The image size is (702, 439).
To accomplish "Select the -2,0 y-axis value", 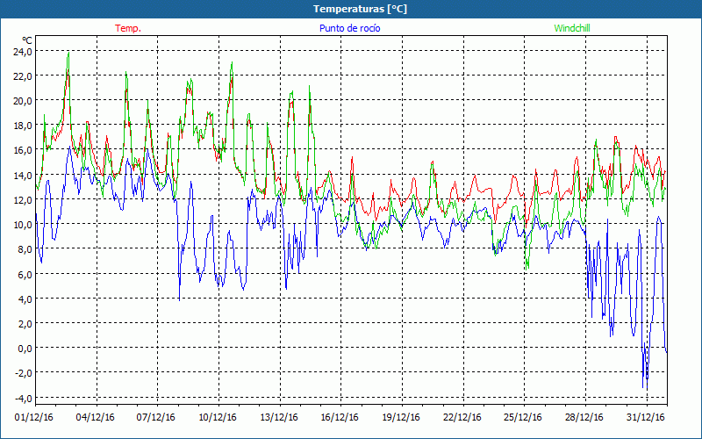I will (24, 373).
